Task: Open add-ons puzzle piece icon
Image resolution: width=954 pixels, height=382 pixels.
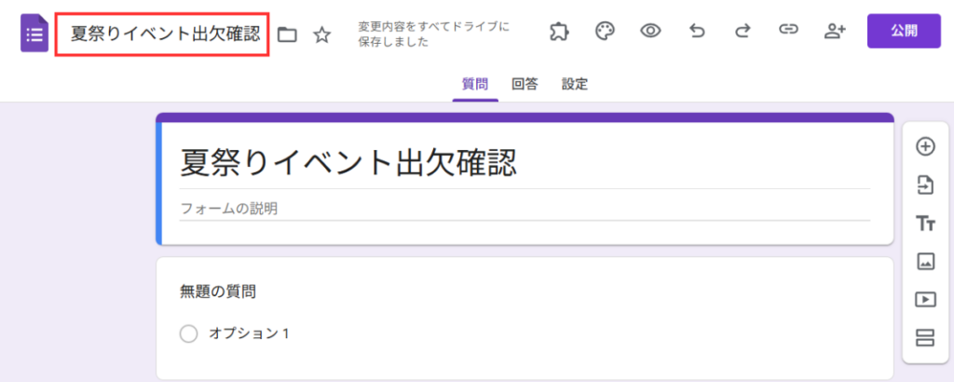Action: click(x=559, y=32)
